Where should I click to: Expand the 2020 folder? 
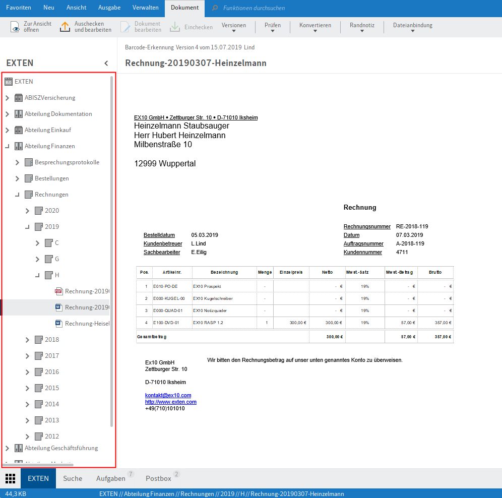tap(27, 211)
